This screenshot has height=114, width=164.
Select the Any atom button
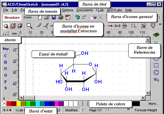6,49
